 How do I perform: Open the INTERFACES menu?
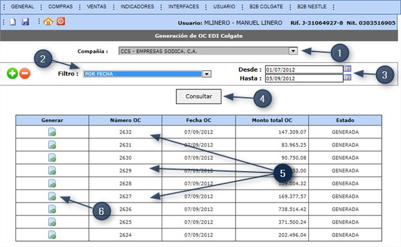(183, 6)
